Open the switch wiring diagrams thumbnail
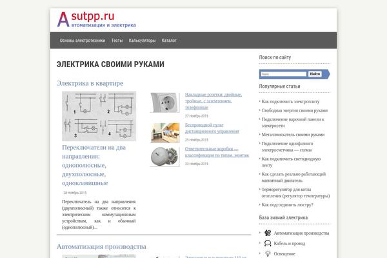 pos(99,116)
